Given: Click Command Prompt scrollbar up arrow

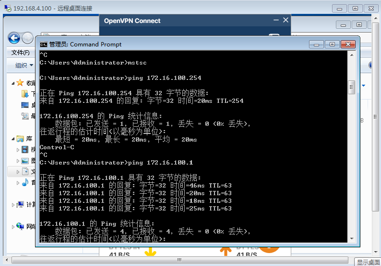Looking at the screenshot, I should click(x=351, y=55).
